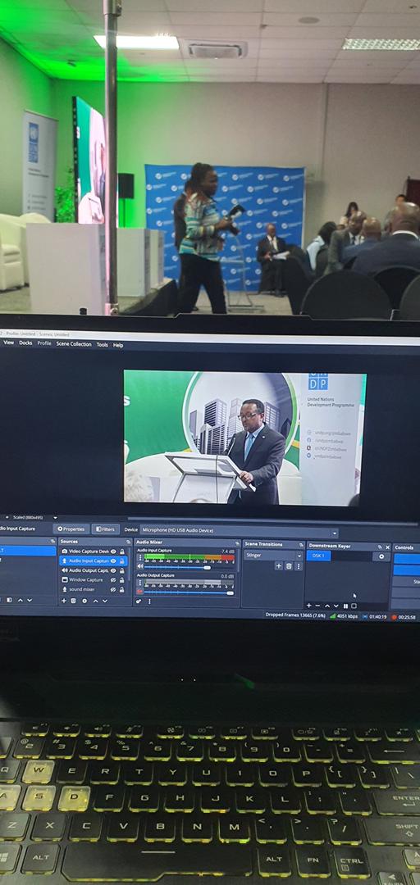The height and width of the screenshot is (885, 420).
Task: Add a new source with the plus icon
Action: (63, 601)
